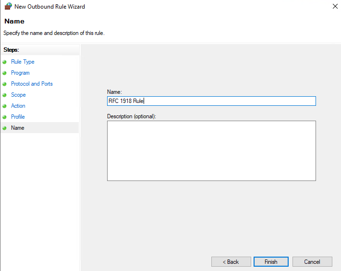Viewport: 341px width, 271px height.
Task: Navigate to the Action step
Action: [18, 106]
